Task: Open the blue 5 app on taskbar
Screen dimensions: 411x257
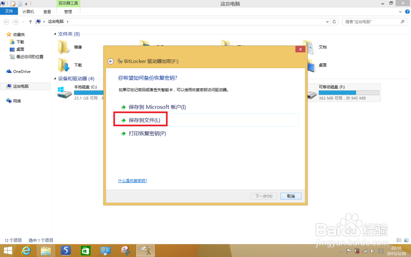Action: [65, 250]
